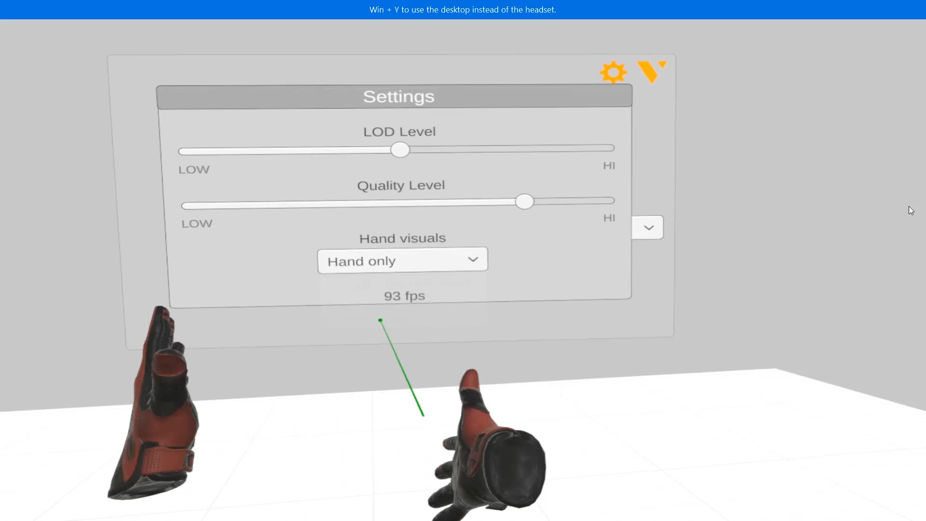Click the Hand visuals label
Image resolution: width=926 pixels, height=521 pixels.
point(402,238)
